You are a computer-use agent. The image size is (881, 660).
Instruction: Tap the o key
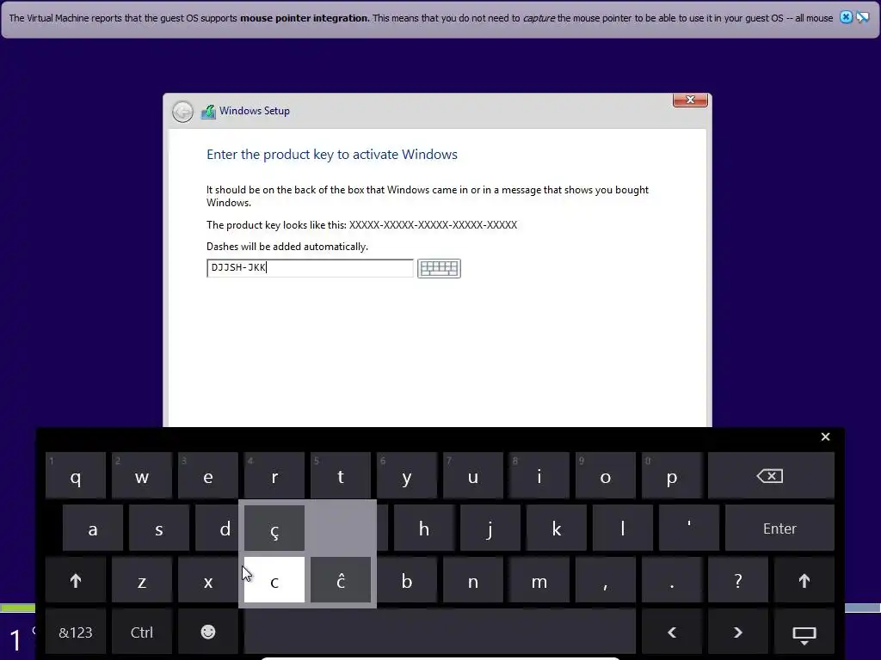pos(606,476)
